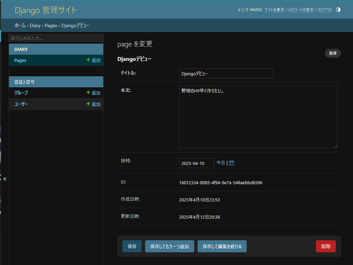Click the page を変更 heading
The height and width of the screenshot is (265, 353).
pos(135,44)
